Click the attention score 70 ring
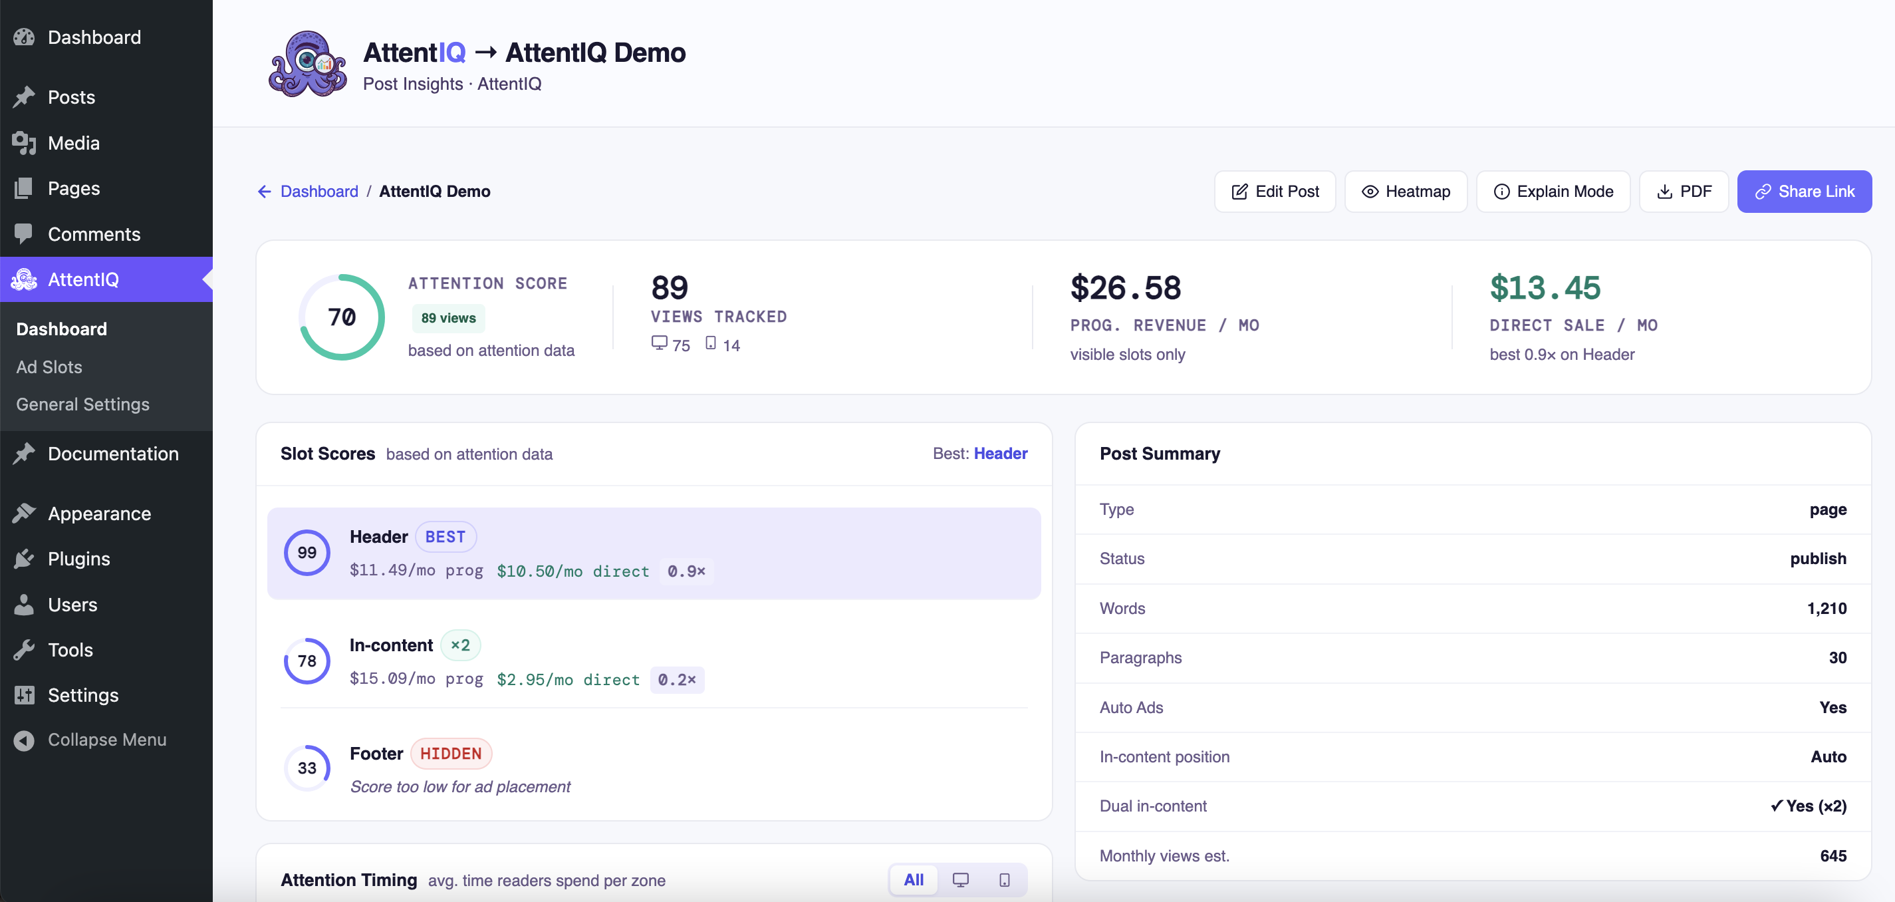 (x=341, y=317)
